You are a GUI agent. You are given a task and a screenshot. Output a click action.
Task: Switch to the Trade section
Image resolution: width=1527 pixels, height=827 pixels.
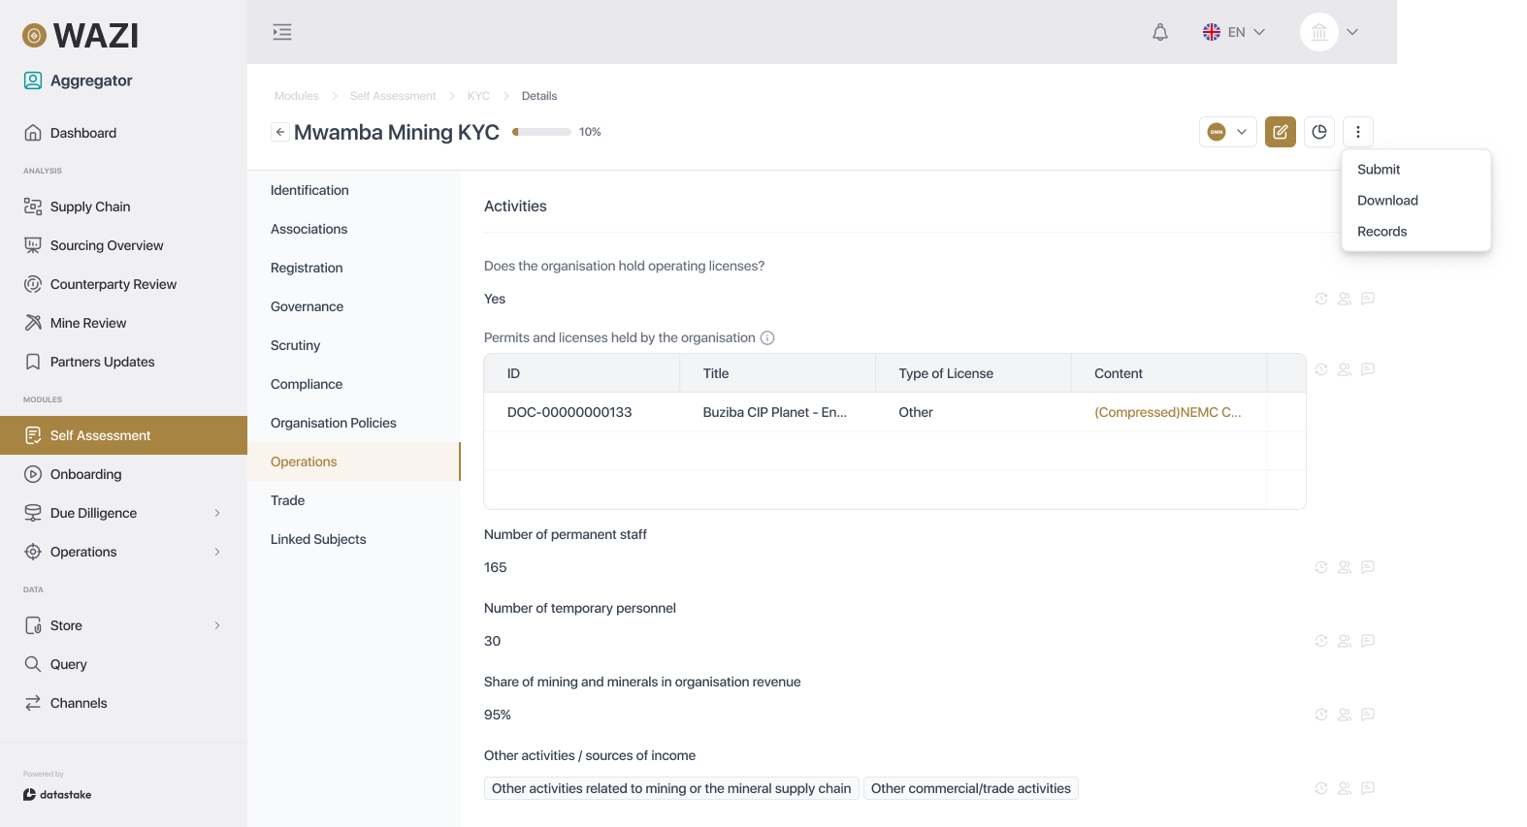tap(354, 500)
